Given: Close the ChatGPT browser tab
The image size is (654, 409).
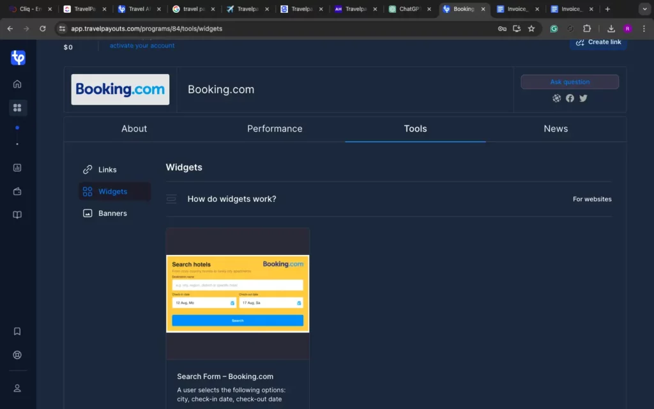Looking at the screenshot, I should click(429, 9).
